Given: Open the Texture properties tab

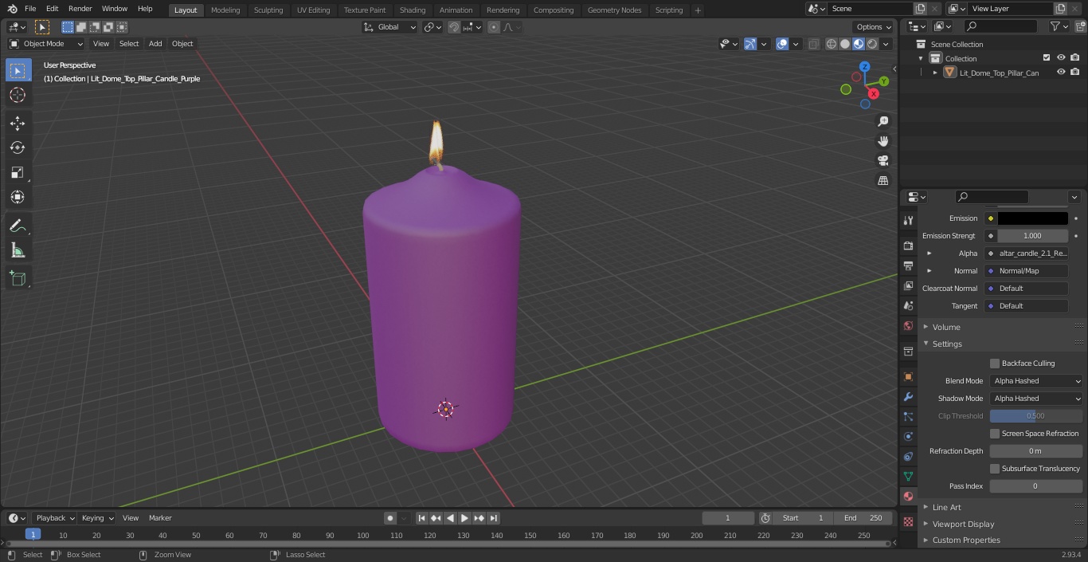Looking at the screenshot, I should tap(908, 521).
